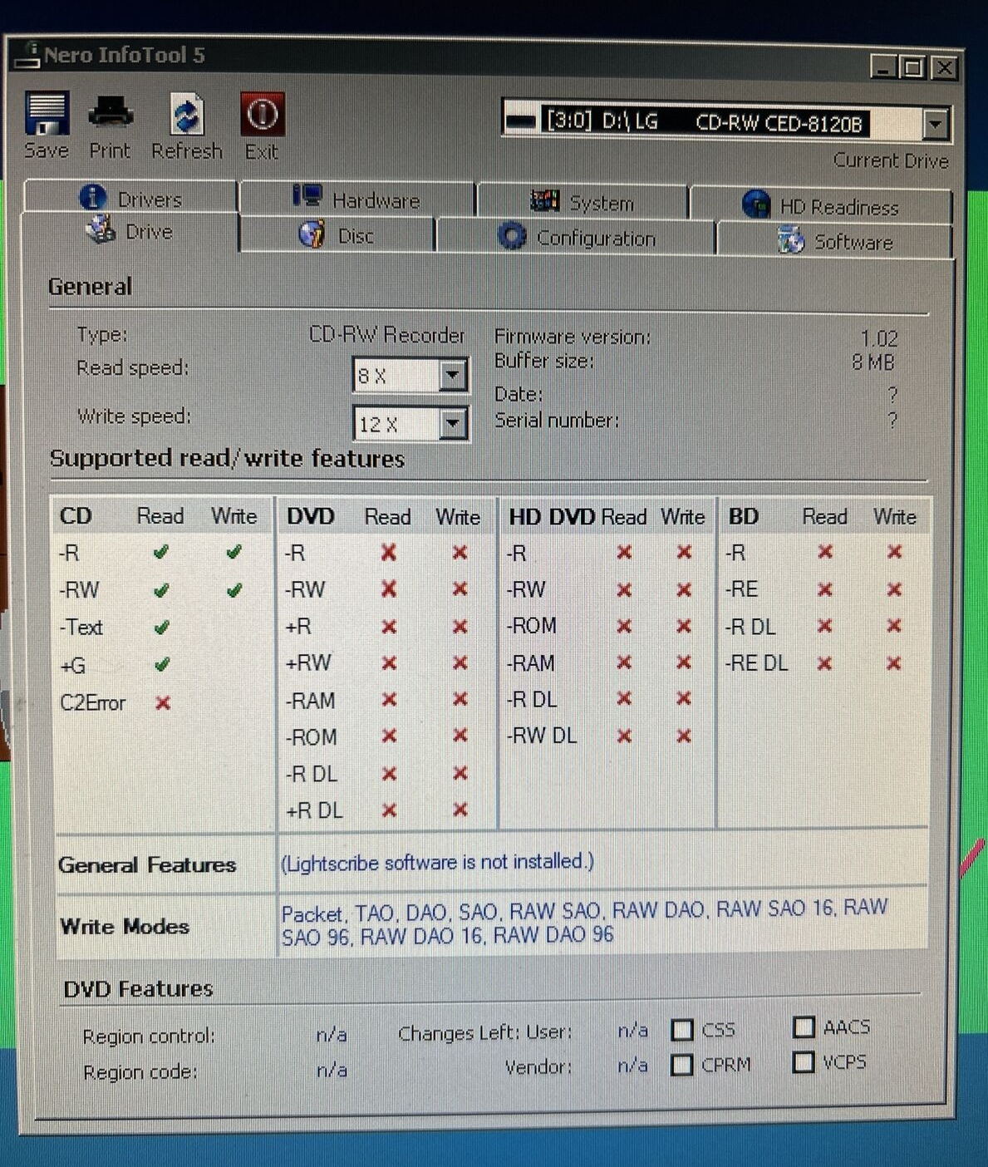
Task: Toggle the AACS checkbox
Action: (804, 1027)
